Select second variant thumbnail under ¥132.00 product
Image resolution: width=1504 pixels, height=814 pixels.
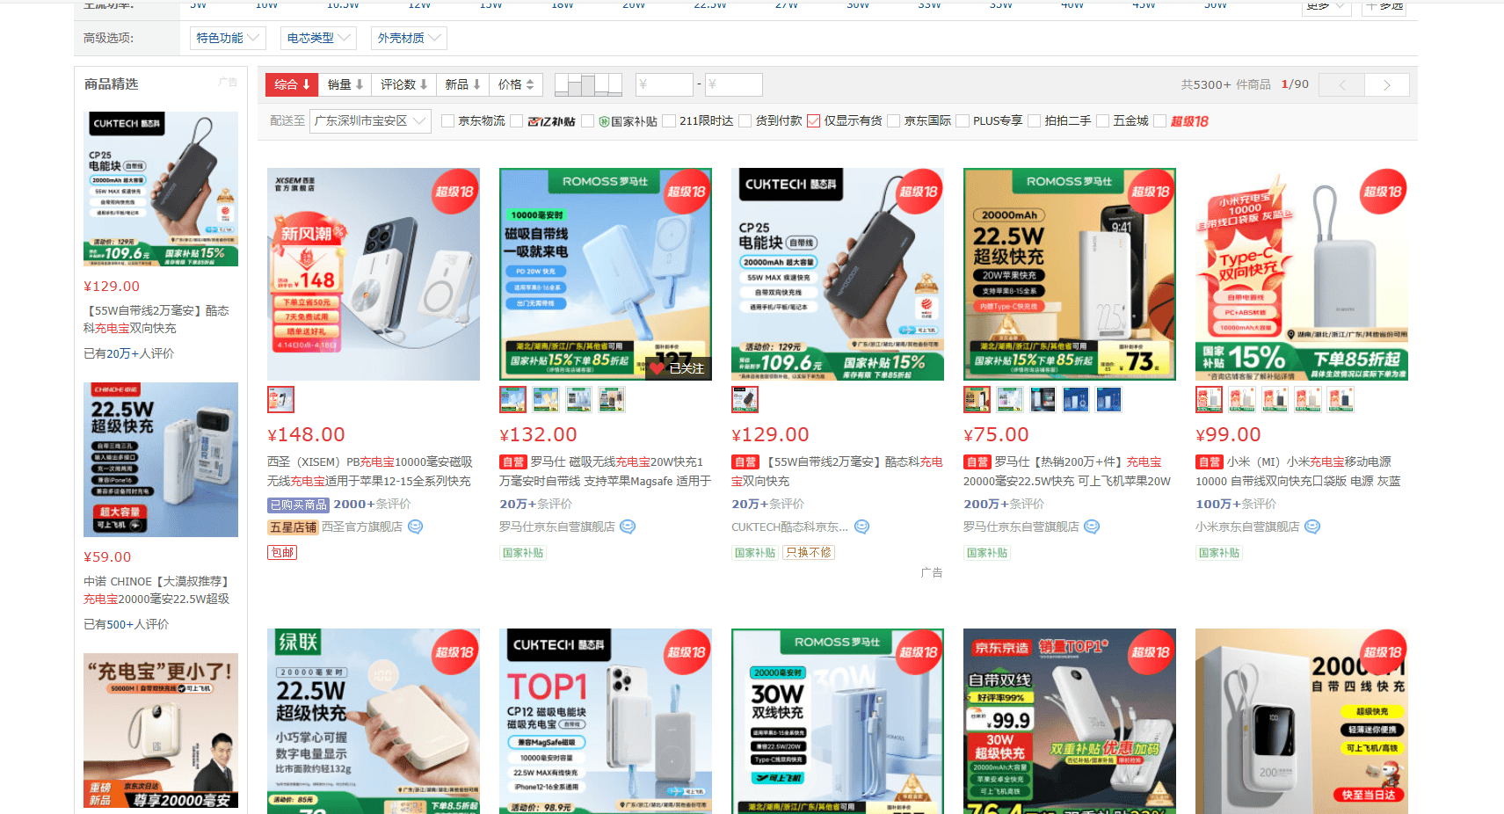[x=545, y=400]
